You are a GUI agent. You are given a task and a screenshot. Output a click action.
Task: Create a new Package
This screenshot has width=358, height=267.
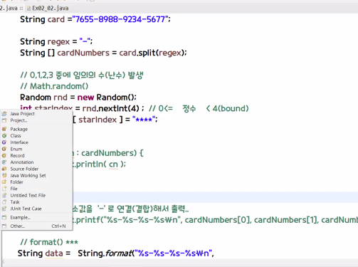click(19, 129)
